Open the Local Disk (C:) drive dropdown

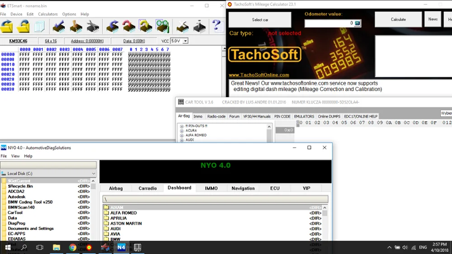coord(94,174)
